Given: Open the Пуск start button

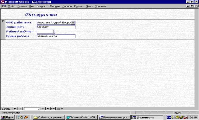Looking at the screenshot, I should 8,117.
